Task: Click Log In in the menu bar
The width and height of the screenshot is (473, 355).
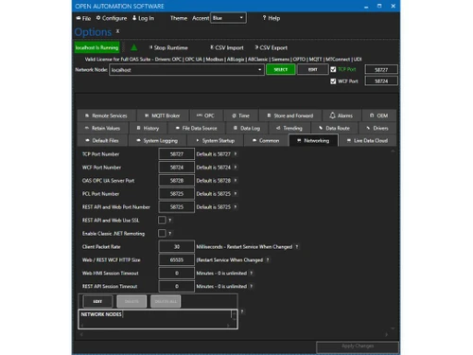Action: point(144,18)
